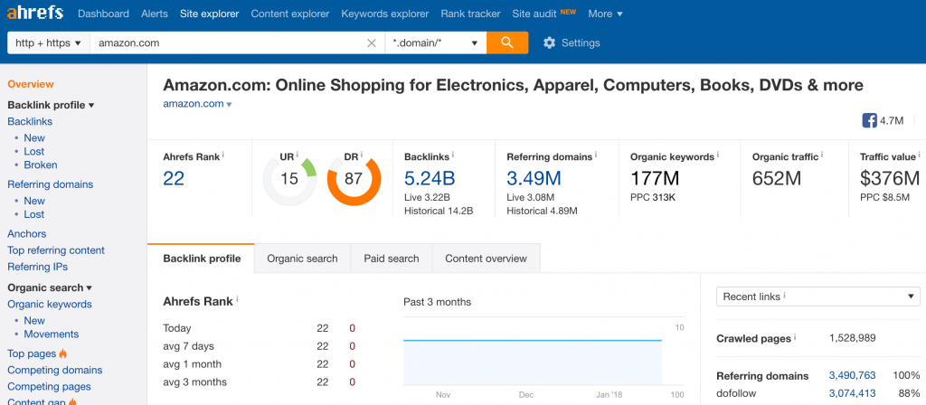
Task: Click info icon beside Backlinks metric heading
Action: [x=452, y=155]
